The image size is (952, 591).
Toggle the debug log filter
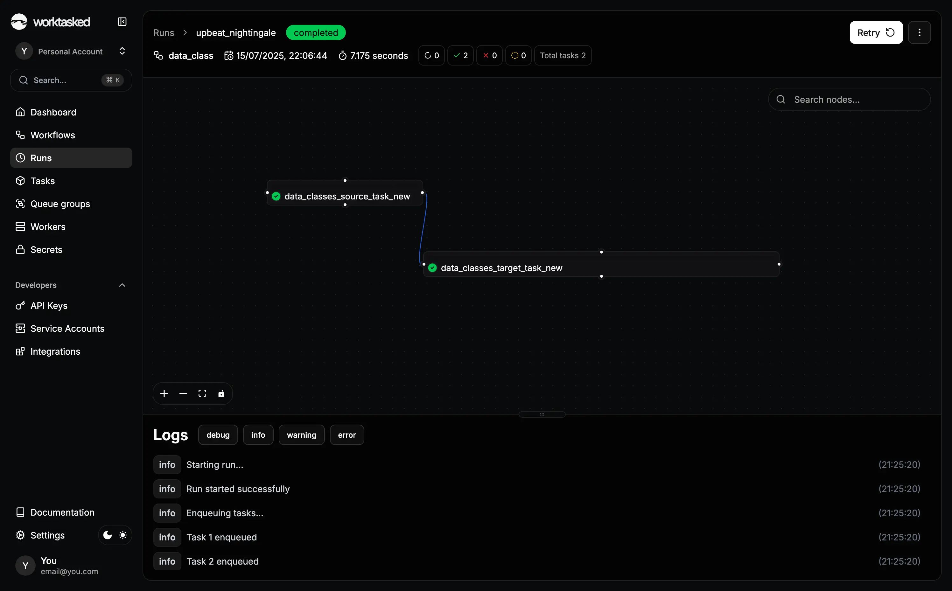click(218, 435)
